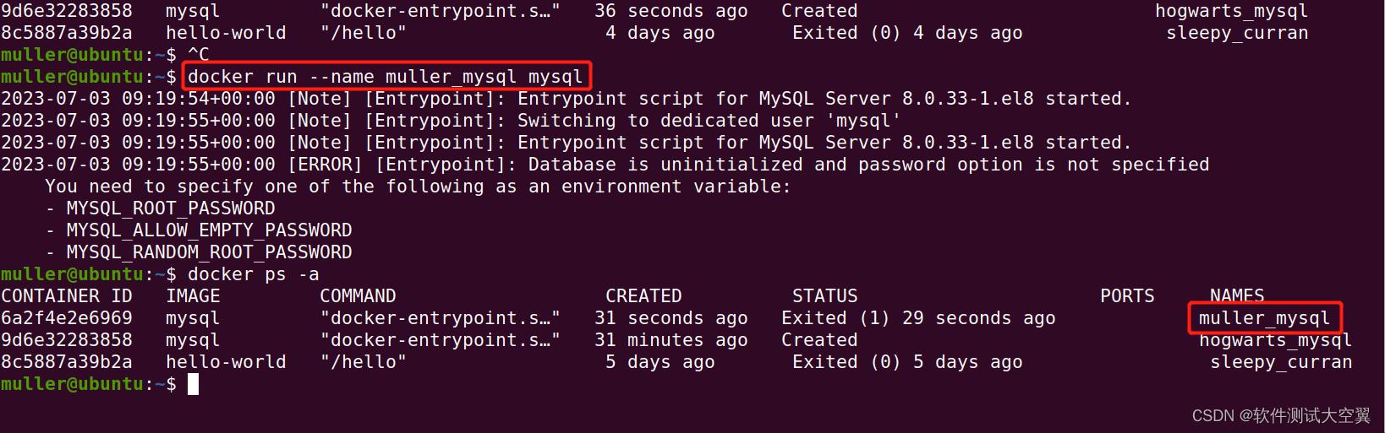Select the MYSQL_ALLOW_EMPTY_PASSWORD variable text
Screen dimensions: 1385x433
click(209, 230)
